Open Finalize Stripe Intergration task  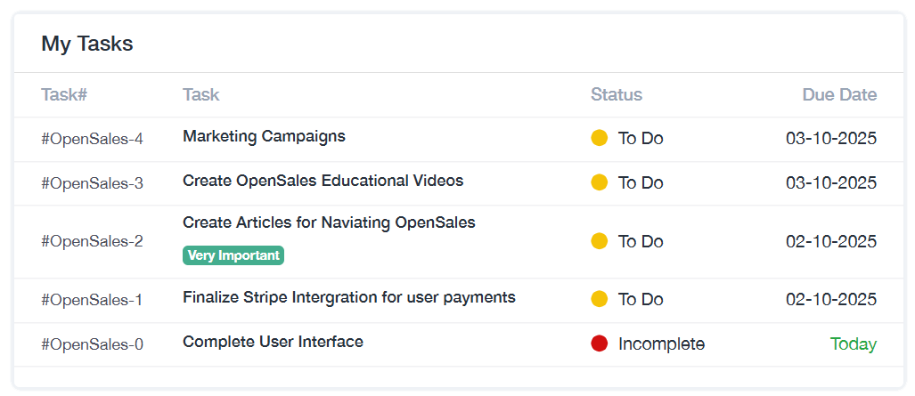[348, 297]
